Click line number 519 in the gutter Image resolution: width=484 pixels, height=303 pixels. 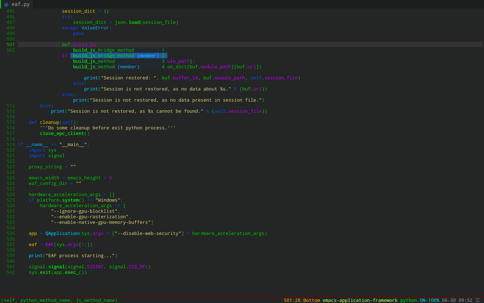11,145
